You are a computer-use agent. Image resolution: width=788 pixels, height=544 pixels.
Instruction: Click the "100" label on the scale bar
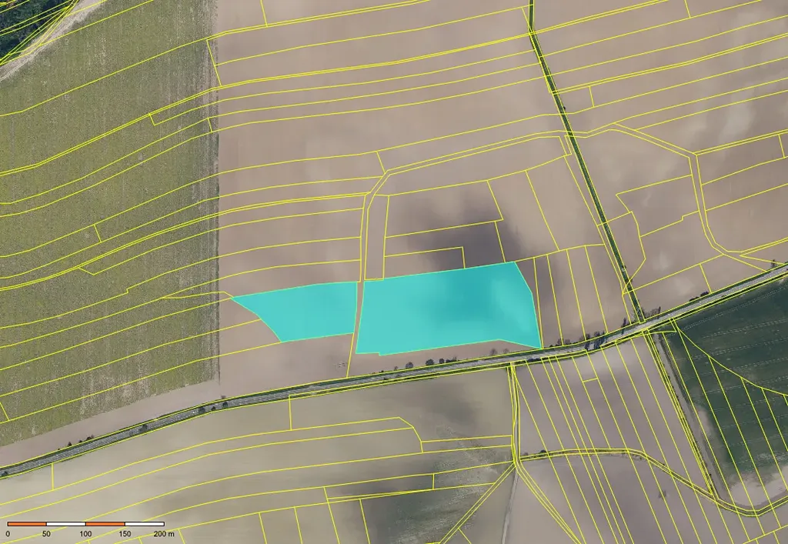tap(85, 533)
